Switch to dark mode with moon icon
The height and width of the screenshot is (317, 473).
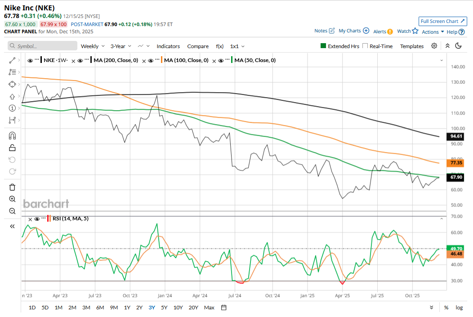click(x=459, y=46)
